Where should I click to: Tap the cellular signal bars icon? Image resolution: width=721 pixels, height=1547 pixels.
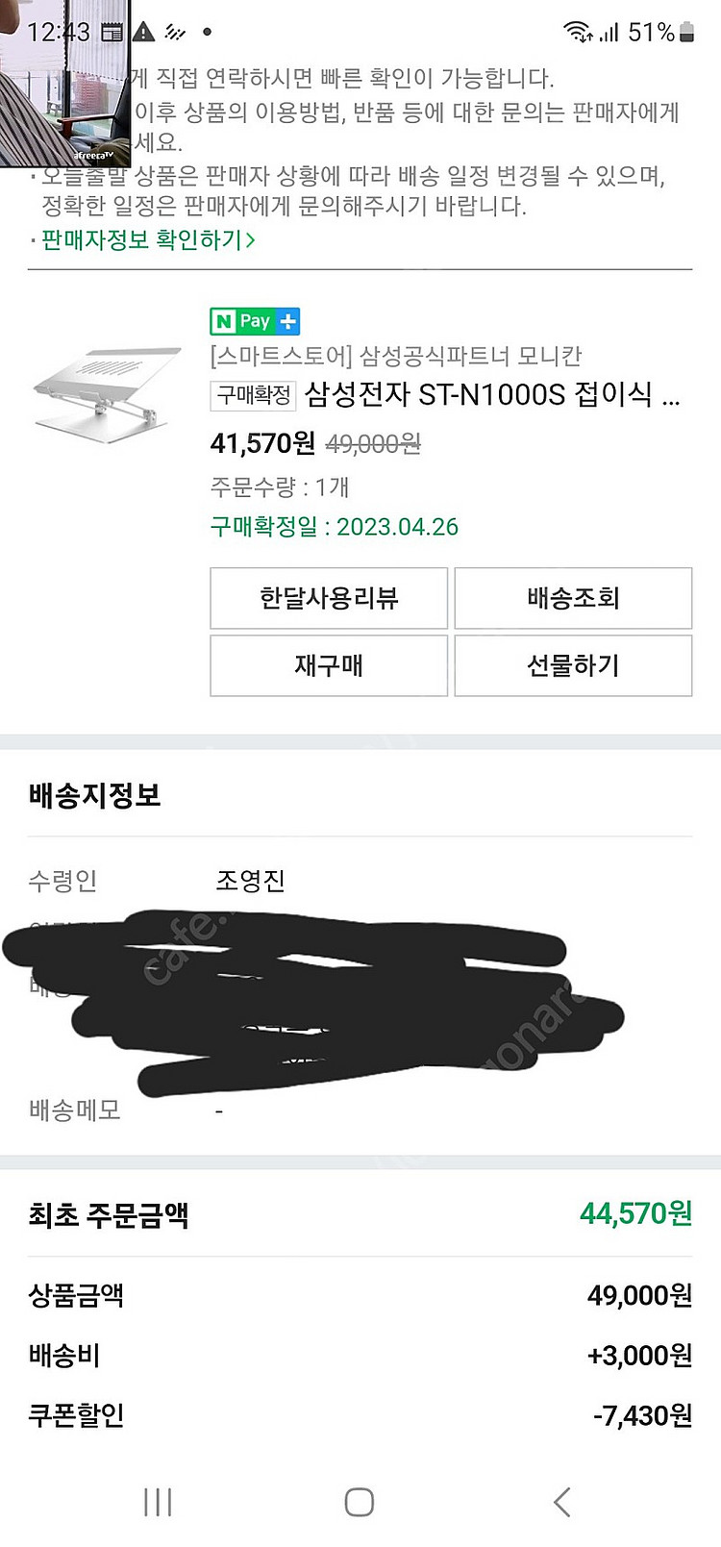pos(609,33)
